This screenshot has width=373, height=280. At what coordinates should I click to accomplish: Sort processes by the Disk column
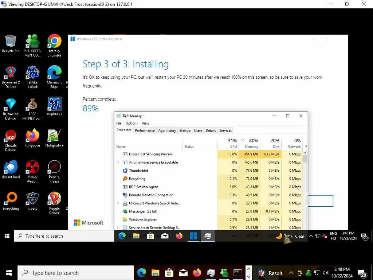point(271,143)
